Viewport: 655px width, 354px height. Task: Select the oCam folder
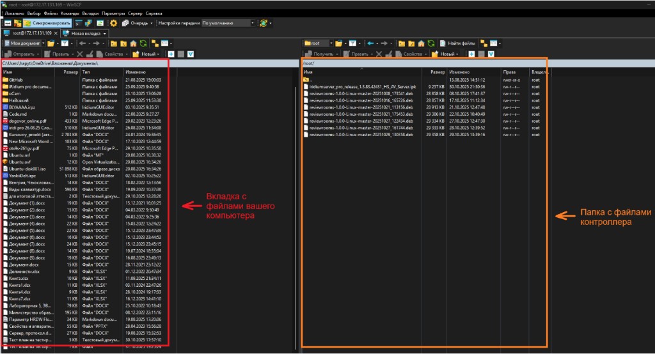pyautogui.click(x=15, y=93)
